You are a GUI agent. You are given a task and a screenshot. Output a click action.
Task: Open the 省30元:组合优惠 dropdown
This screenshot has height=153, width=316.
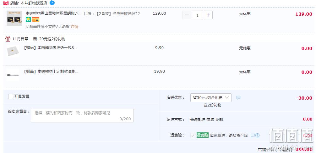click(211, 98)
